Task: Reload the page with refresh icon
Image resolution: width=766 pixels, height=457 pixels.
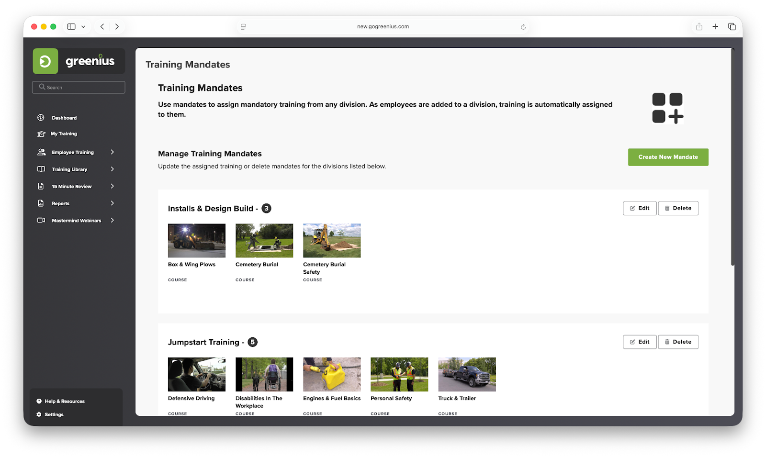Action: click(523, 27)
